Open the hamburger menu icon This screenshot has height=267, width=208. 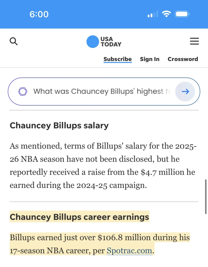(x=194, y=41)
